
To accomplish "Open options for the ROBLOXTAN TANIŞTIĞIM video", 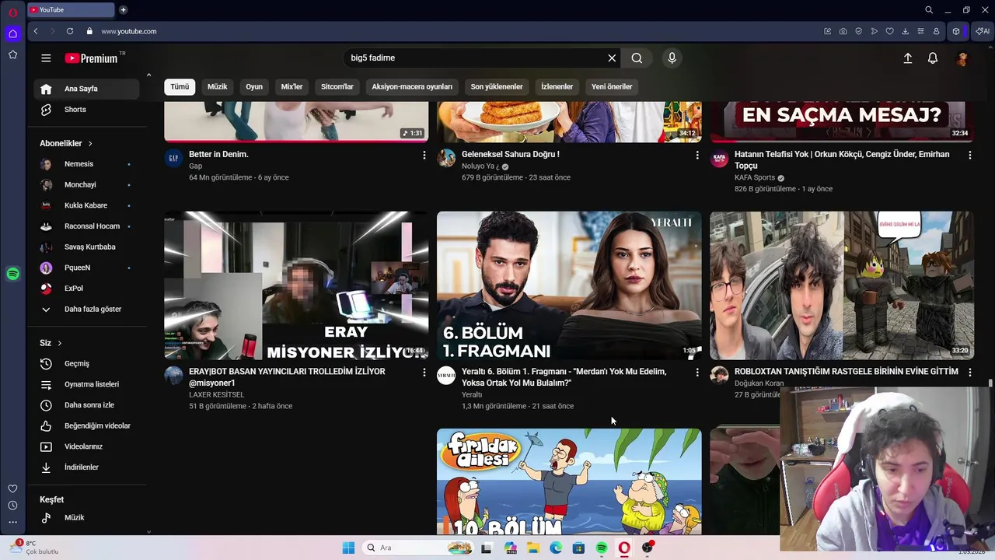I will (x=969, y=373).
